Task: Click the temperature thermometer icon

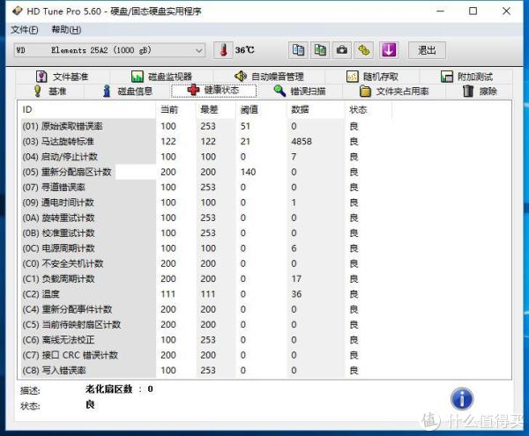Action: 223,50
